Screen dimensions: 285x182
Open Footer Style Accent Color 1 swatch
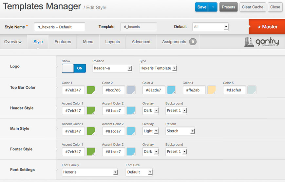coord(91,152)
